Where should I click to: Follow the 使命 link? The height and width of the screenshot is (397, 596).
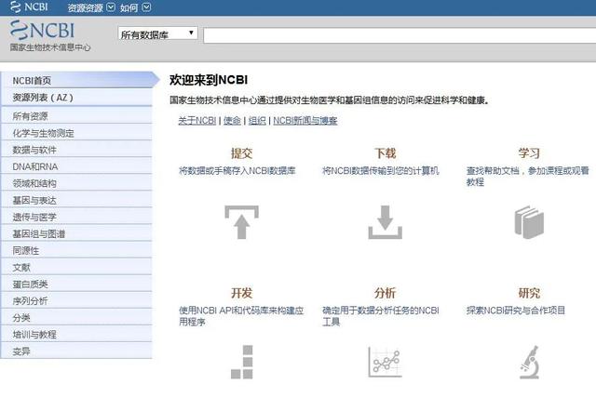(232, 121)
